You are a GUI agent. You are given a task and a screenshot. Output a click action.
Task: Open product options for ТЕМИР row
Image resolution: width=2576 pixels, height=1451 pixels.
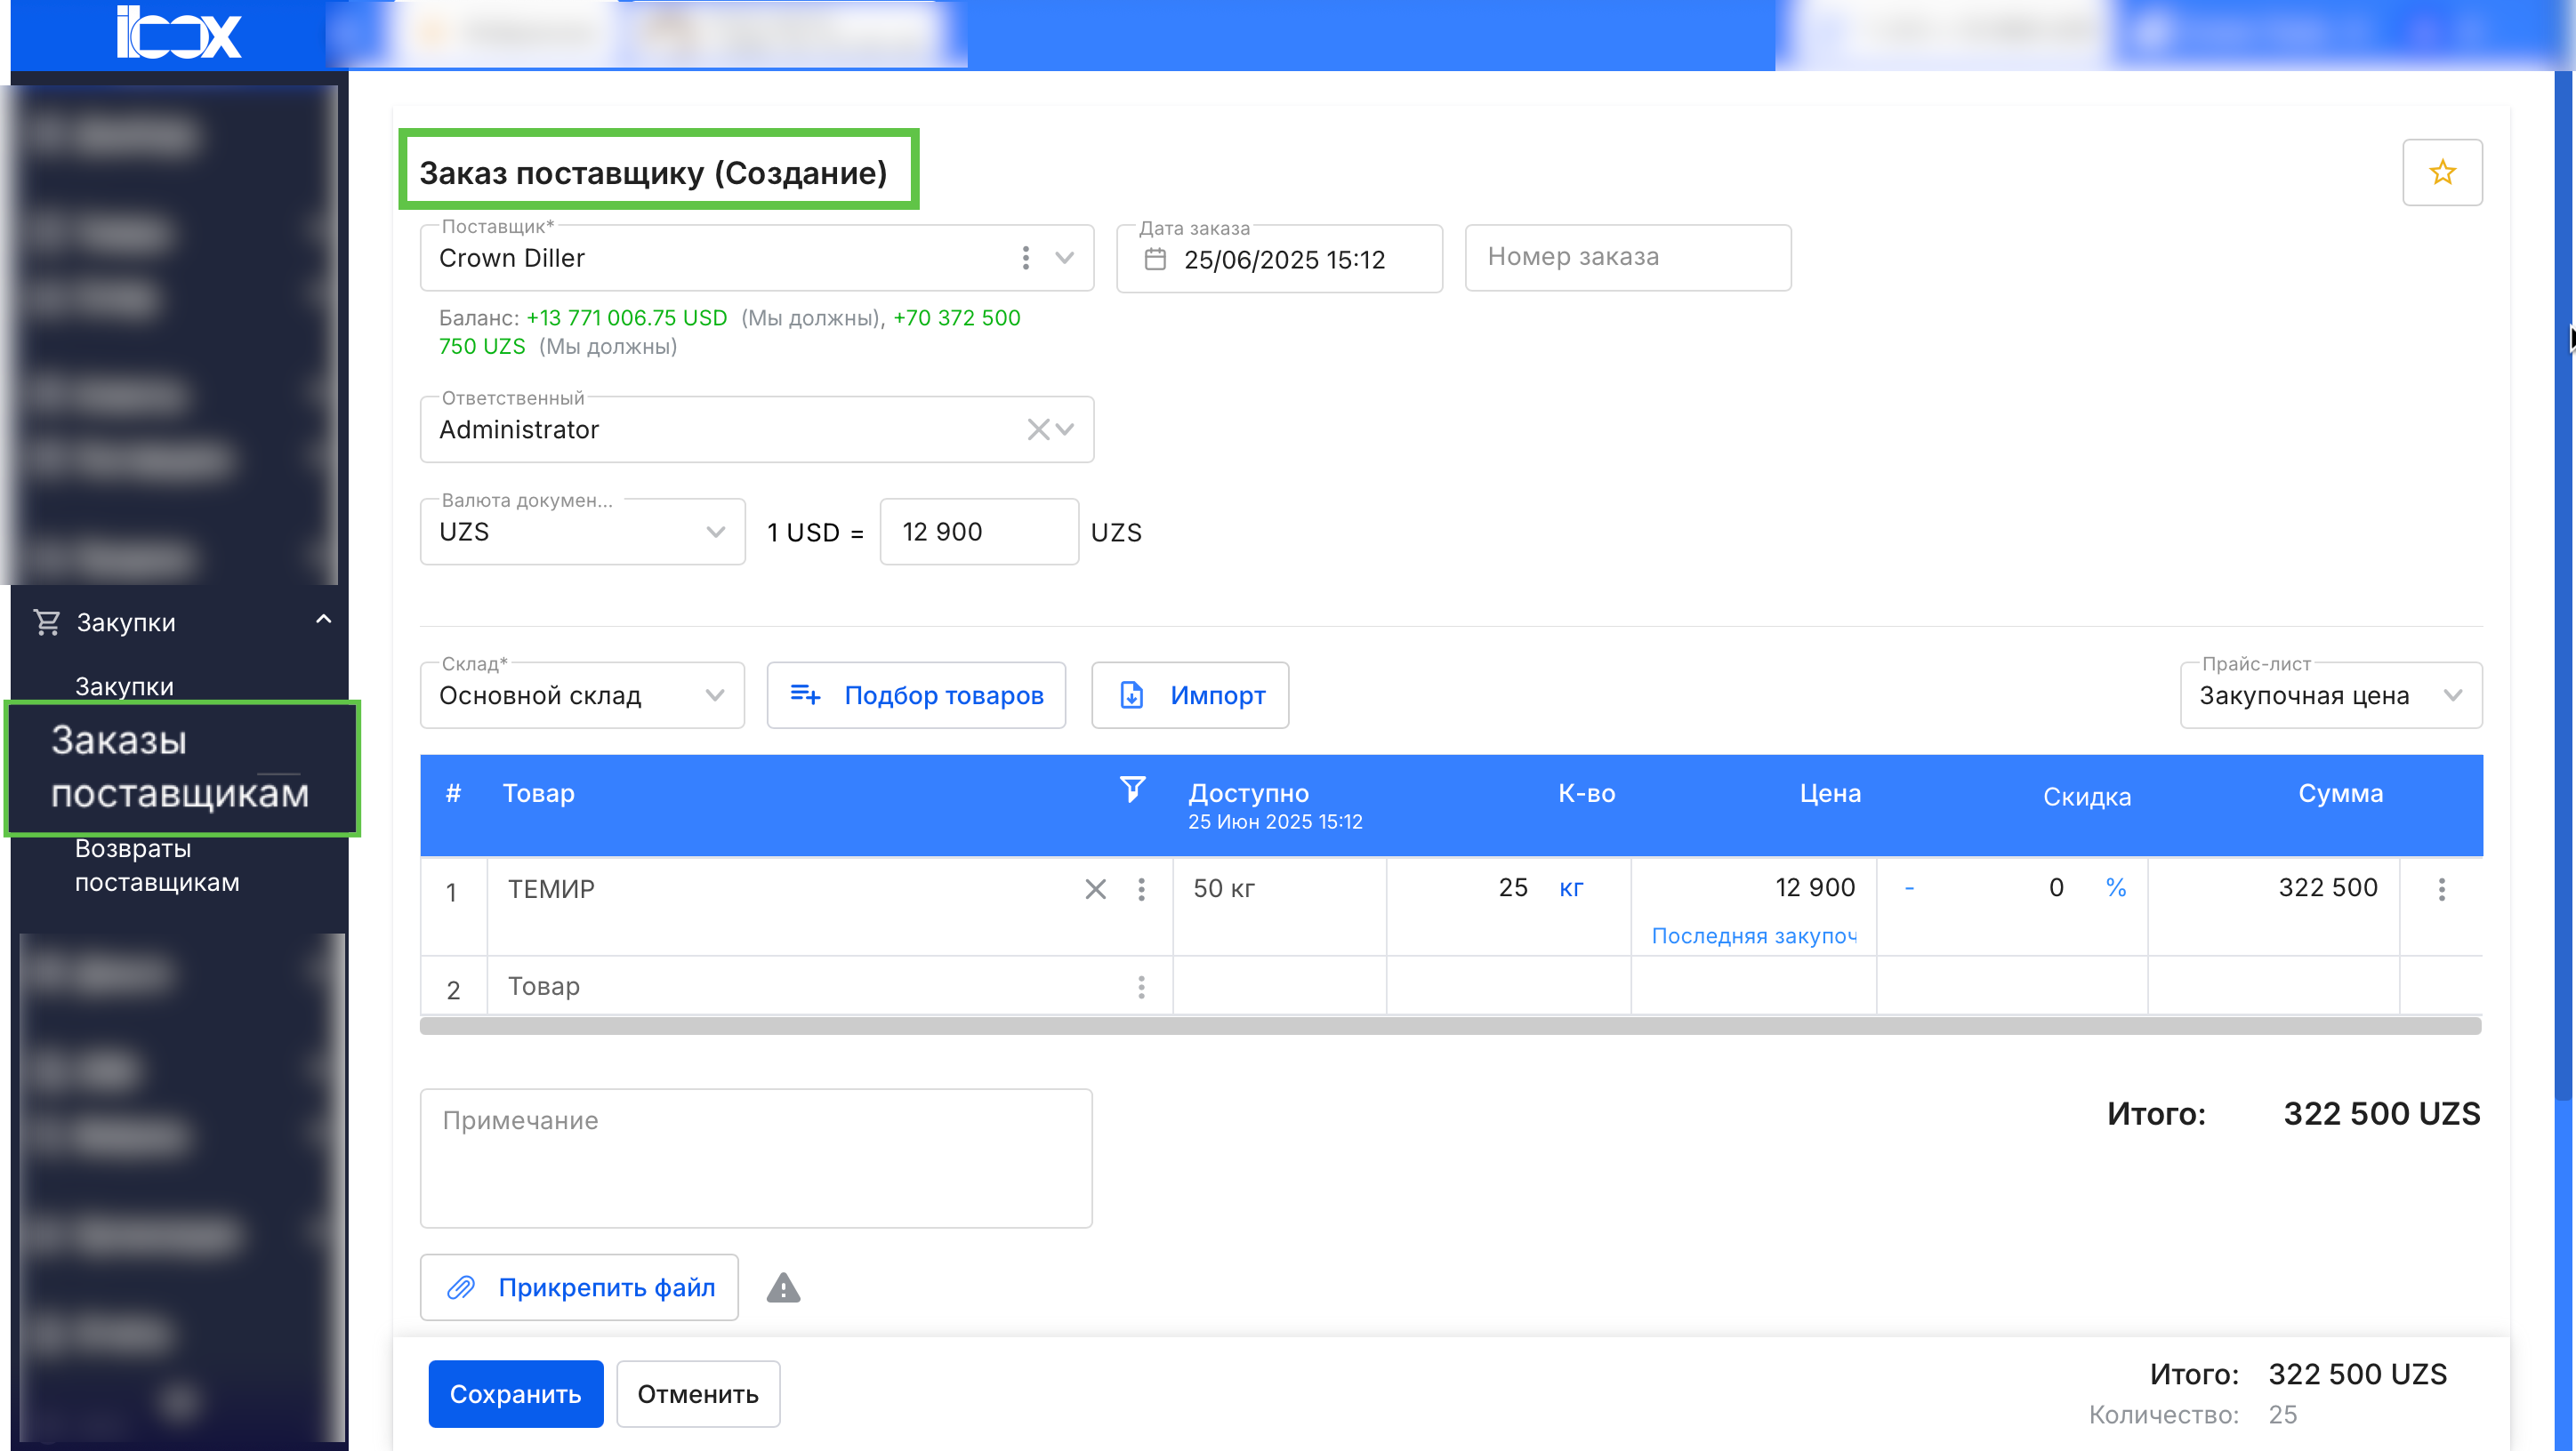click(x=1141, y=889)
